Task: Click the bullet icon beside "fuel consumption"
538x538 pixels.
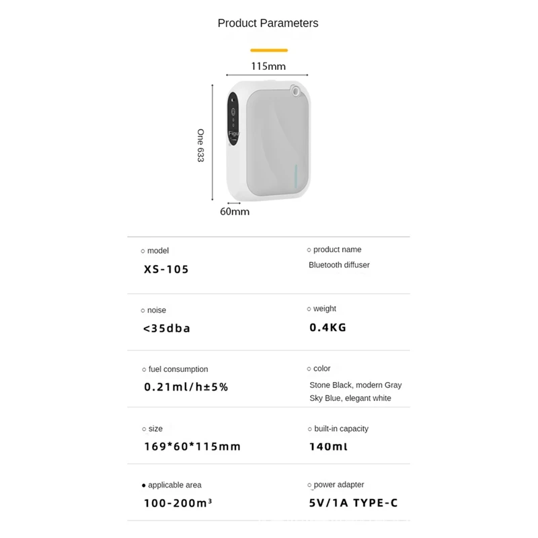Action: (x=143, y=369)
